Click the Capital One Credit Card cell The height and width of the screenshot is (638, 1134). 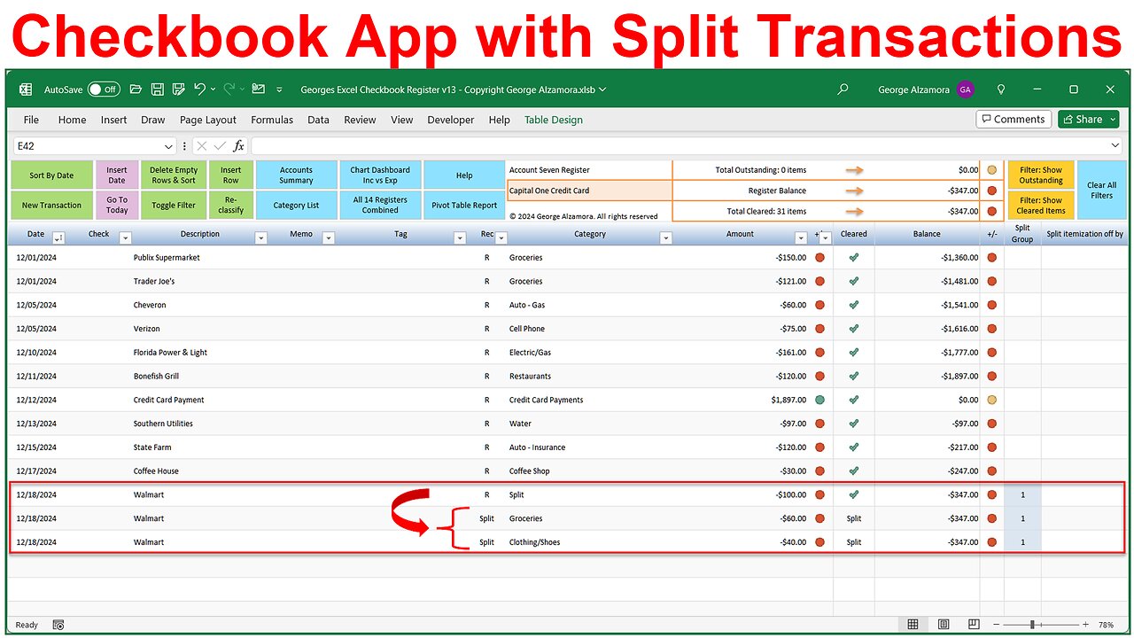[x=589, y=191]
